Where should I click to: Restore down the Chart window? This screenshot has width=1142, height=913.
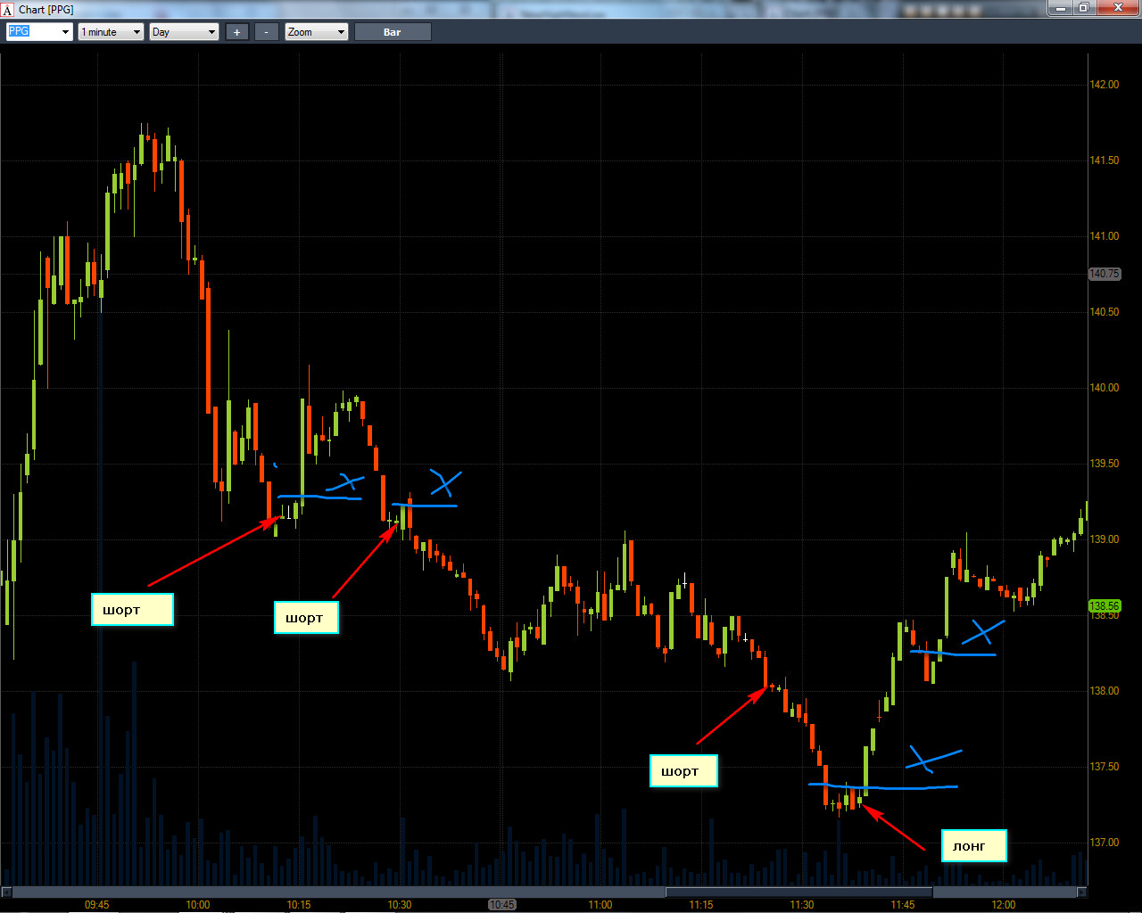1083,8
